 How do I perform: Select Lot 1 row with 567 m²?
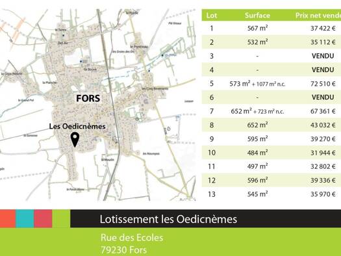click(272, 29)
